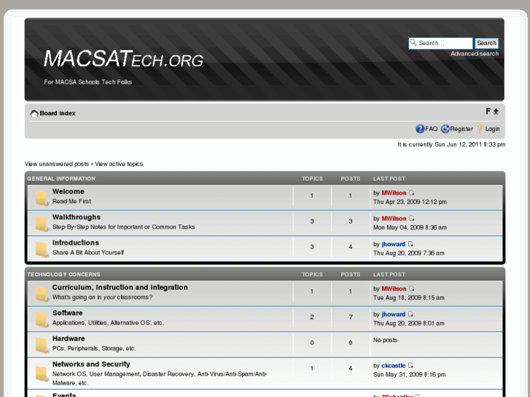Click View unanswered posts
The image size is (530, 397).
click(56, 164)
